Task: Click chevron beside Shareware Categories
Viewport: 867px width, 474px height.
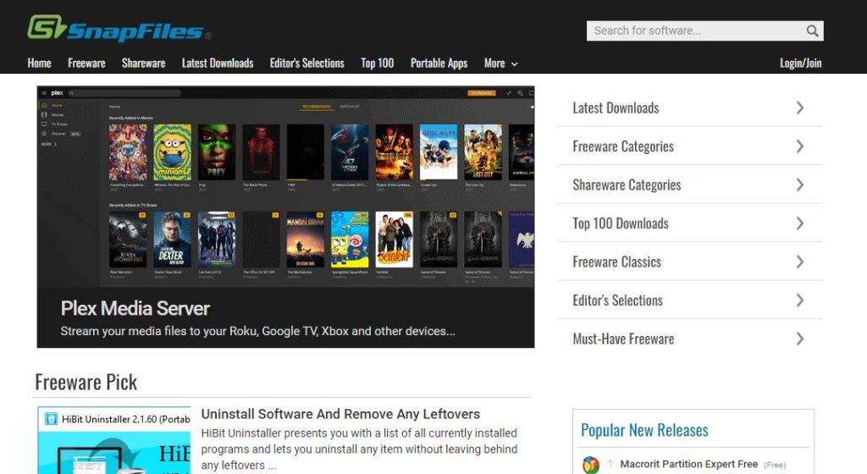Action: tap(799, 185)
